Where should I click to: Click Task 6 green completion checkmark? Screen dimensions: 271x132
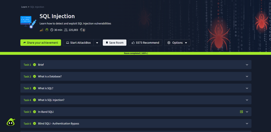35,124
